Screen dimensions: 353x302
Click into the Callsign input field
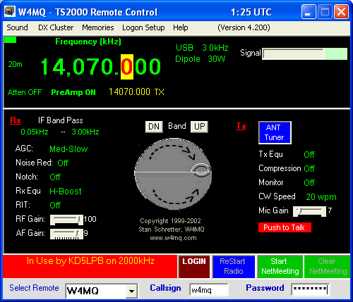click(x=208, y=290)
